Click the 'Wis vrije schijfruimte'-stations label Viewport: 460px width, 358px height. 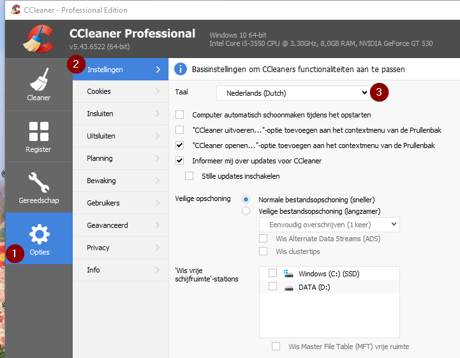(x=207, y=274)
